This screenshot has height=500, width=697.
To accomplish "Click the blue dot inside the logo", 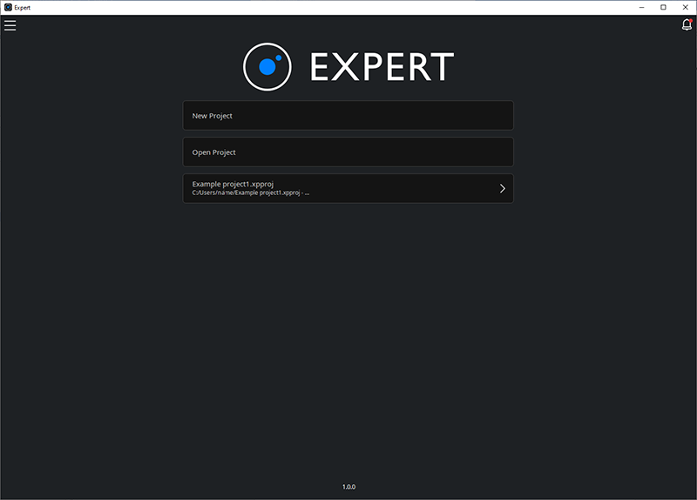I will click(x=268, y=66).
